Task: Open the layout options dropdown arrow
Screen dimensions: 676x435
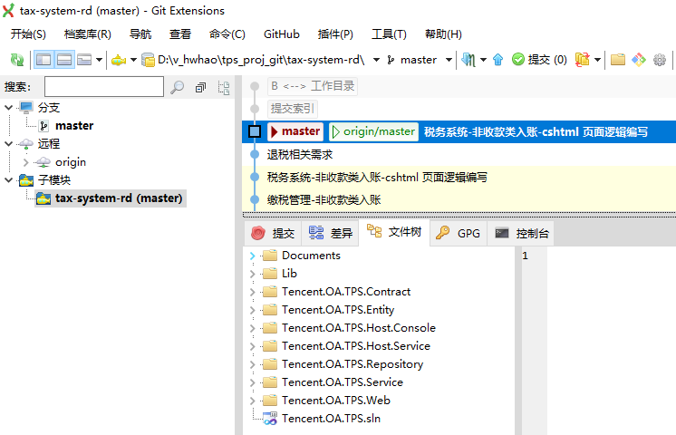Action: click(x=99, y=60)
